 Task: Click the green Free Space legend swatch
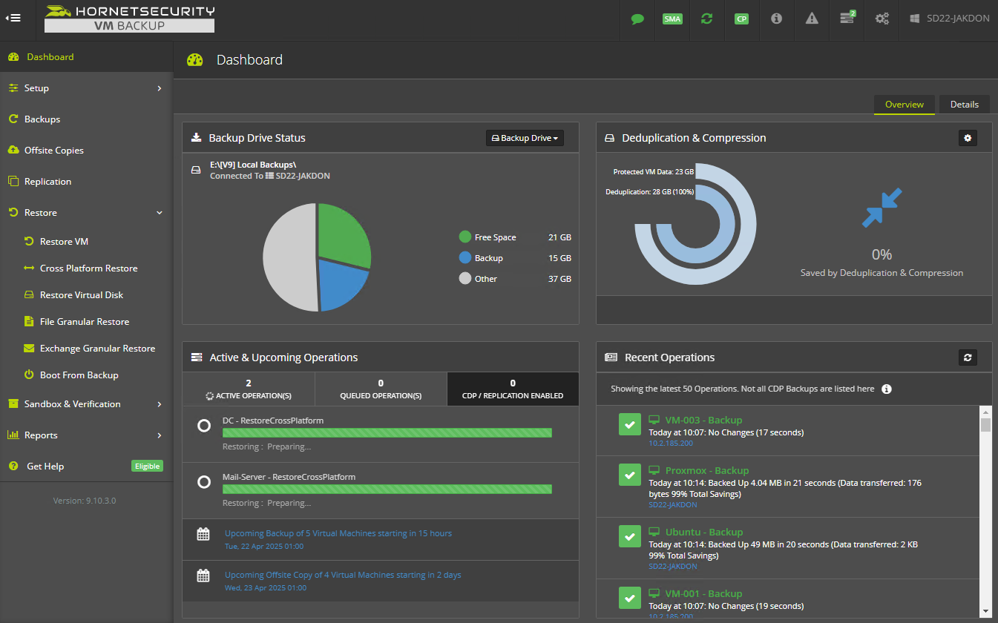pos(465,237)
